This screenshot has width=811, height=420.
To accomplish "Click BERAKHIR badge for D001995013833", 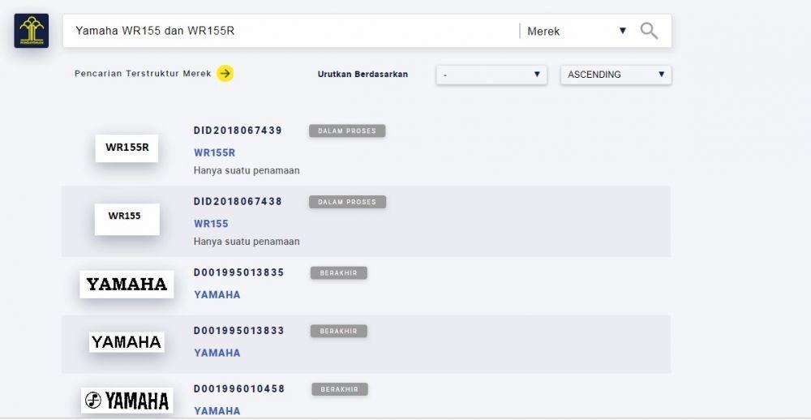I will [x=339, y=331].
